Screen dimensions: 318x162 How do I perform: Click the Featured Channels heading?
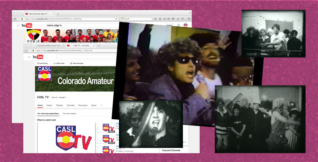tap(171, 150)
